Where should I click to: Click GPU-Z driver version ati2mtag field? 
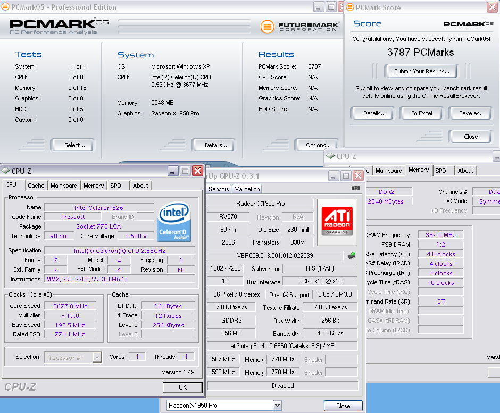[282, 345]
